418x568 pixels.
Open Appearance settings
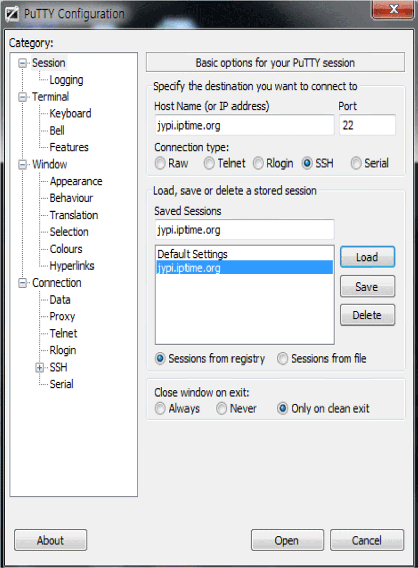click(x=76, y=181)
